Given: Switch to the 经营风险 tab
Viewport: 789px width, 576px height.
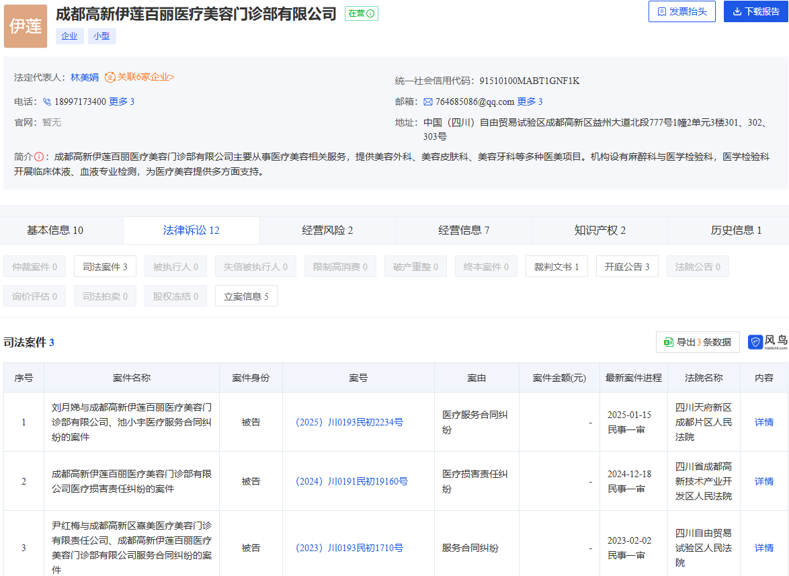Looking at the screenshot, I should click(x=326, y=230).
